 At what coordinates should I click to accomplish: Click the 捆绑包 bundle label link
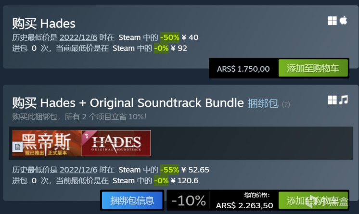click(x=263, y=103)
